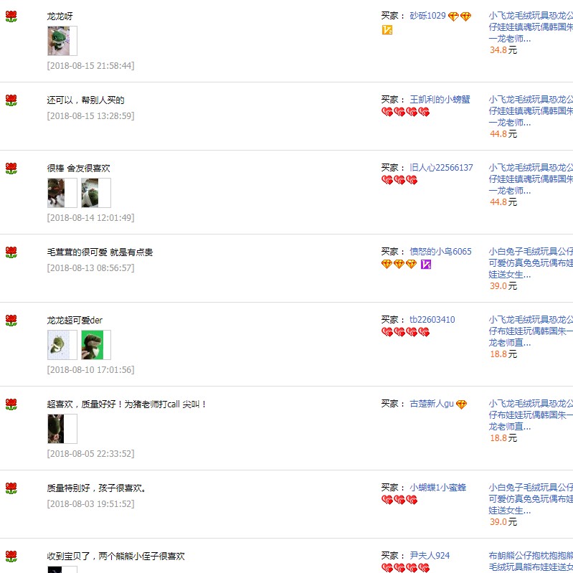Open the green dinosaur photo in 龙龙呀 review
Screen dimensions: 573x573
[62, 41]
